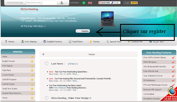177x102 pixels.
Task: Open Hosted Sites Directory in the sidebar
Action: (18, 93)
